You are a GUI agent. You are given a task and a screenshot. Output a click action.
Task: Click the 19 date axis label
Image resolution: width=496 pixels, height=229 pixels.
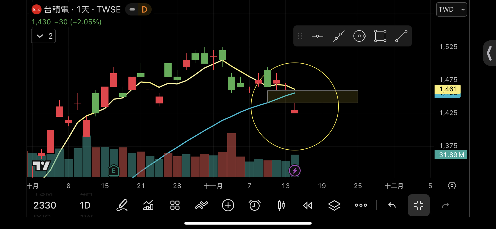[322, 186]
